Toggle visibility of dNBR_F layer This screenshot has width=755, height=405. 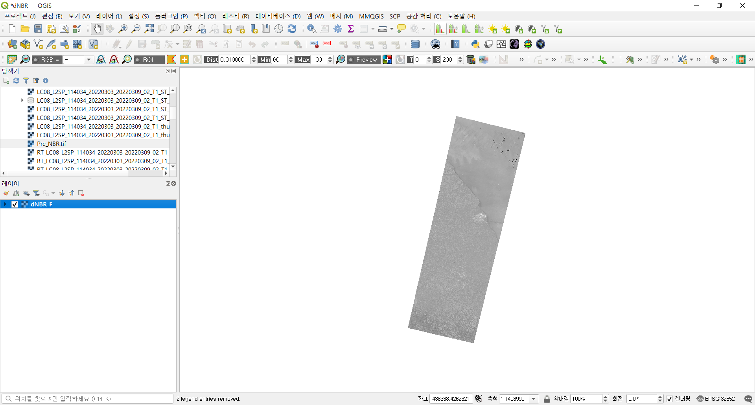(x=15, y=204)
